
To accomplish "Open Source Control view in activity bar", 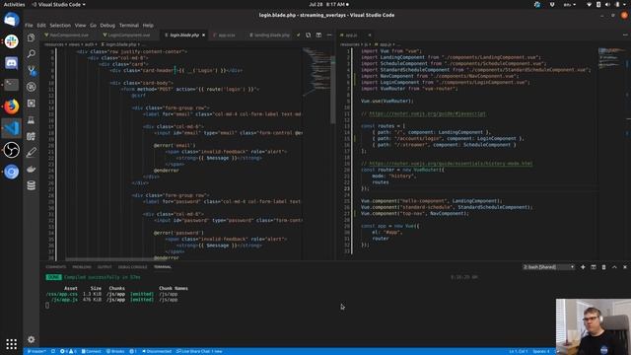I will [31, 70].
